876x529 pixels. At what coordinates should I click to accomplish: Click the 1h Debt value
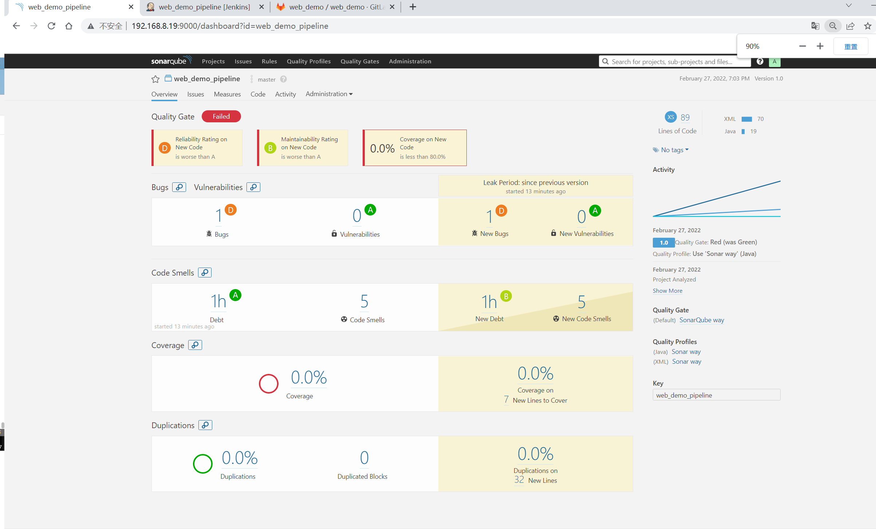[218, 301]
